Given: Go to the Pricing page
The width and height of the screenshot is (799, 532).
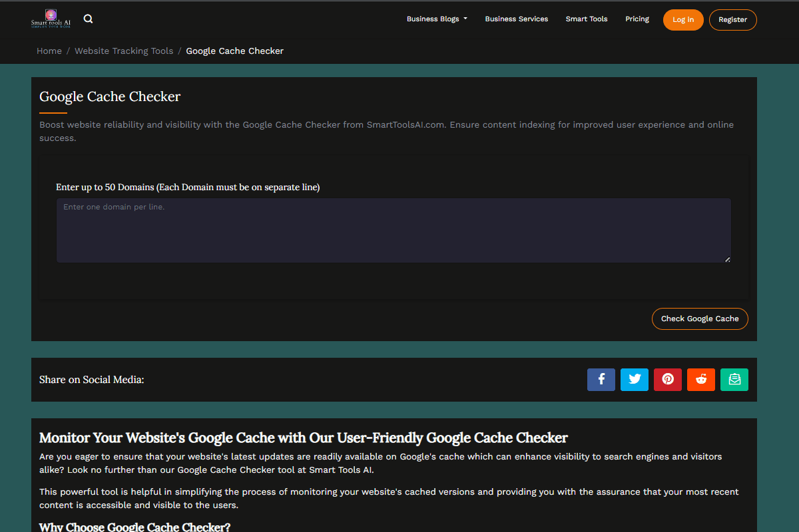Looking at the screenshot, I should click(x=637, y=19).
